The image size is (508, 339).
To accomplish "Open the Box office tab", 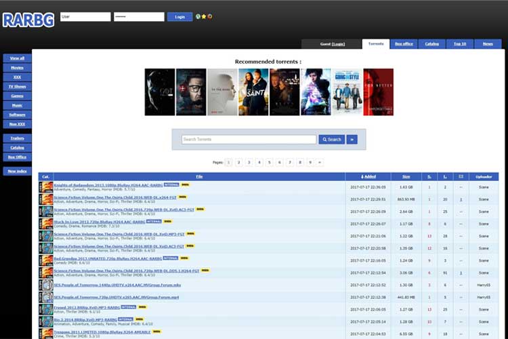I will click(404, 44).
